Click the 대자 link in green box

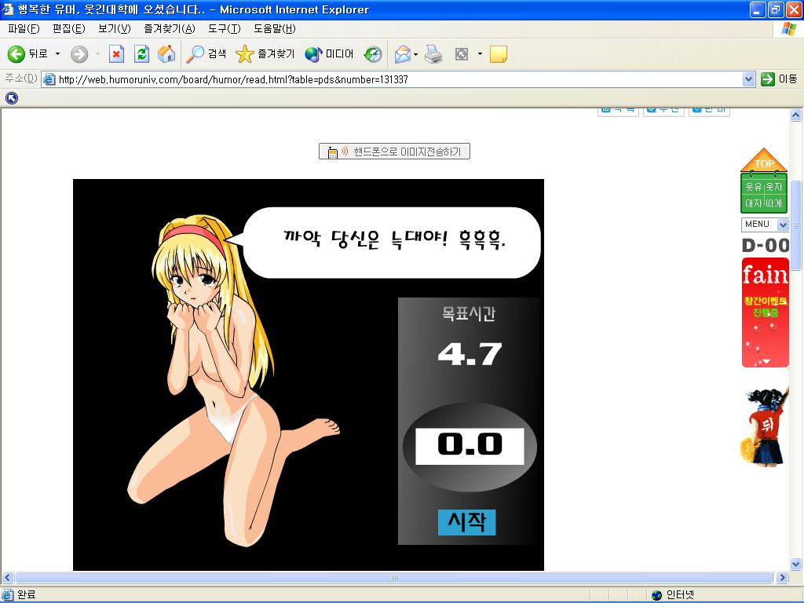(753, 203)
